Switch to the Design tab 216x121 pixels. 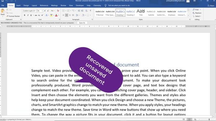(x=26, y=6)
